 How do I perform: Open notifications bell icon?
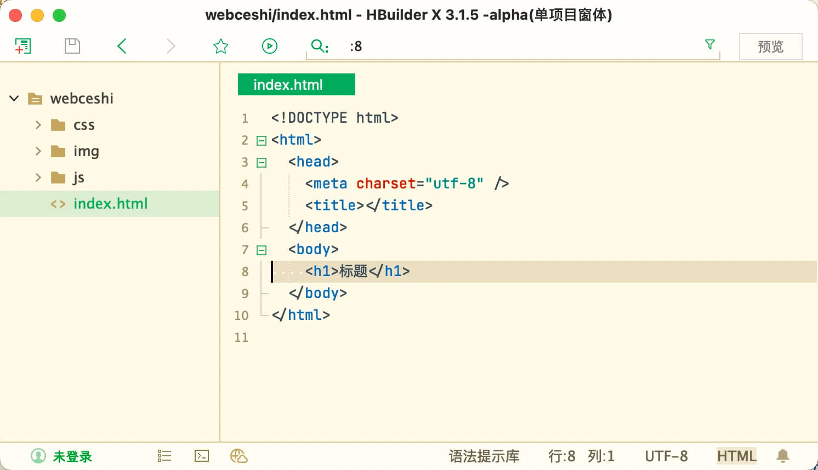pyautogui.click(x=783, y=456)
